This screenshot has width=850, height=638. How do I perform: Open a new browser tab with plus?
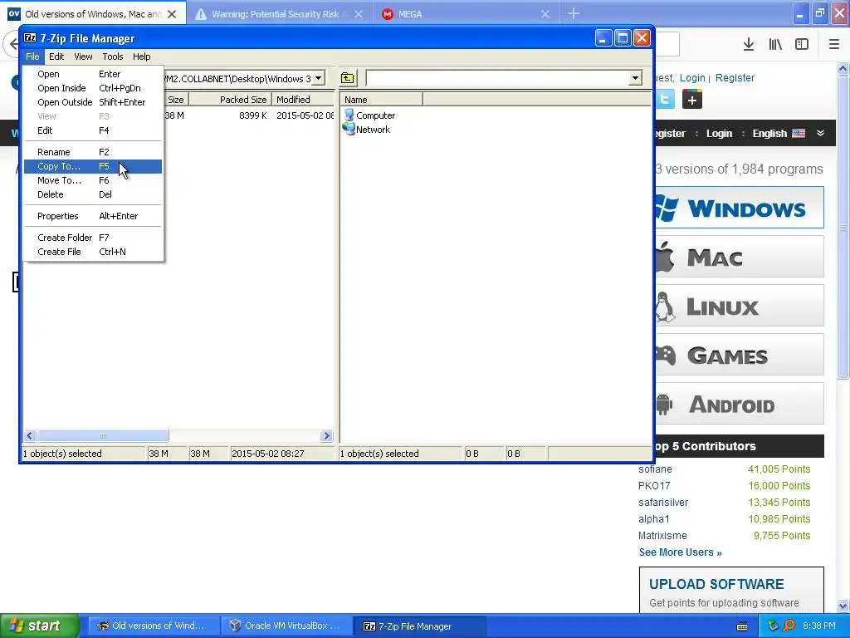(574, 13)
